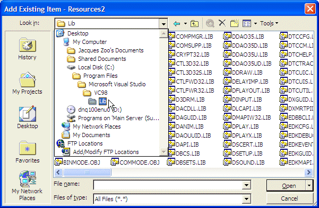Select the DPLAY.LIB file
The width and height of the screenshot is (319, 208).
[x=241, y=126]
